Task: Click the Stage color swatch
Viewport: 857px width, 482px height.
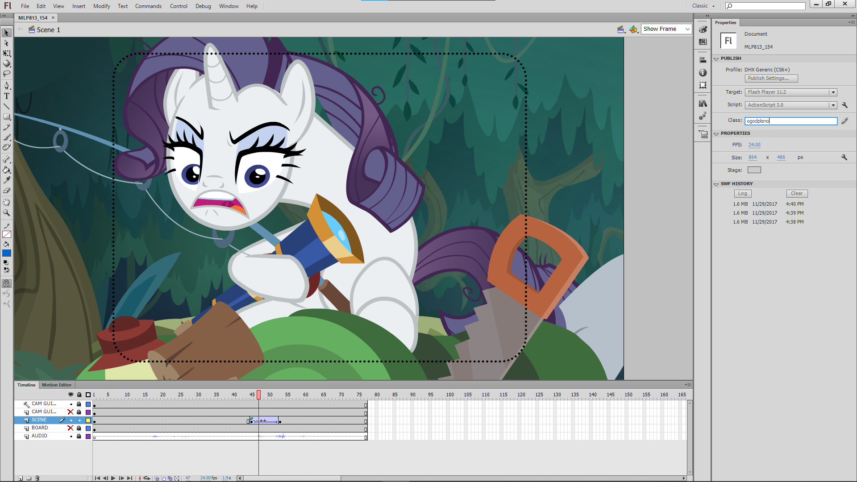Action: point(754,170)
